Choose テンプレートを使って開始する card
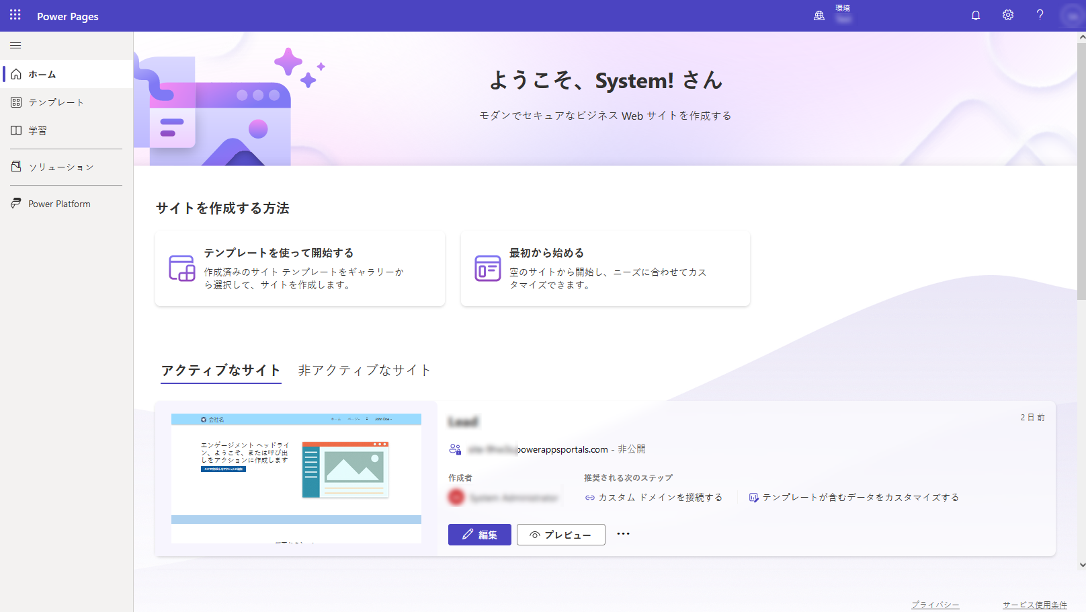 point(300,268)
